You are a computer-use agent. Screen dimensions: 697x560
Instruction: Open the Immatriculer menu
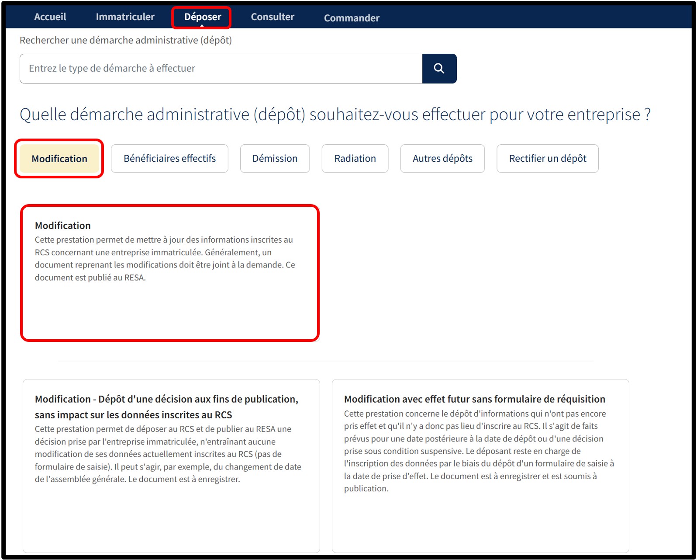tap(125, 17)
